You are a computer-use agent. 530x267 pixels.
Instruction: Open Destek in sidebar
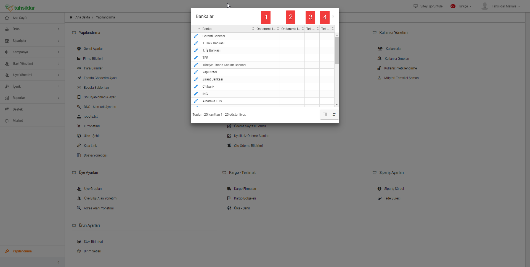tap(32, 109)
